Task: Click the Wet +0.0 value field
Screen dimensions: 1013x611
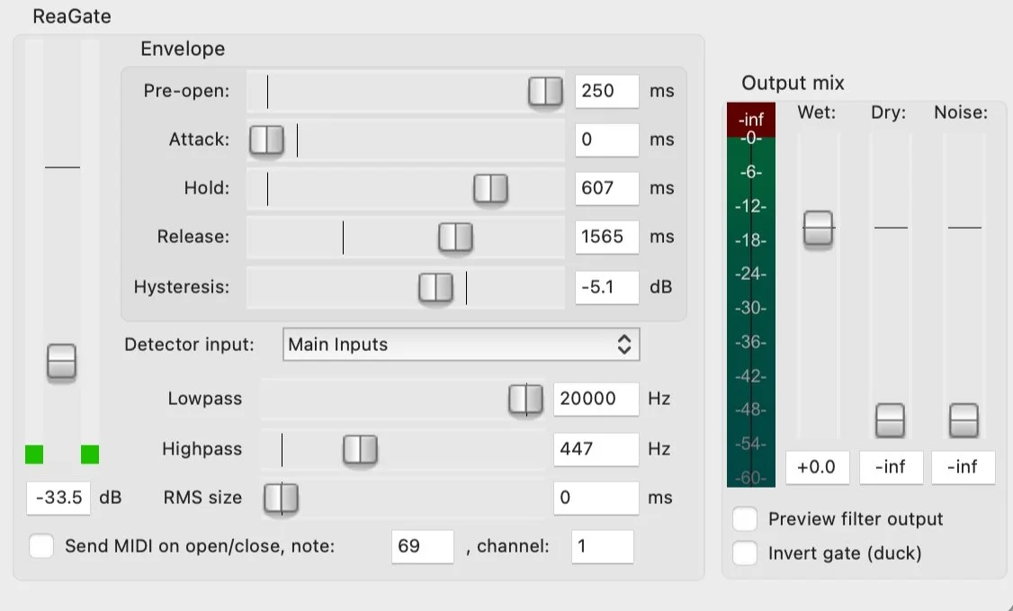Action: point(817,467)
